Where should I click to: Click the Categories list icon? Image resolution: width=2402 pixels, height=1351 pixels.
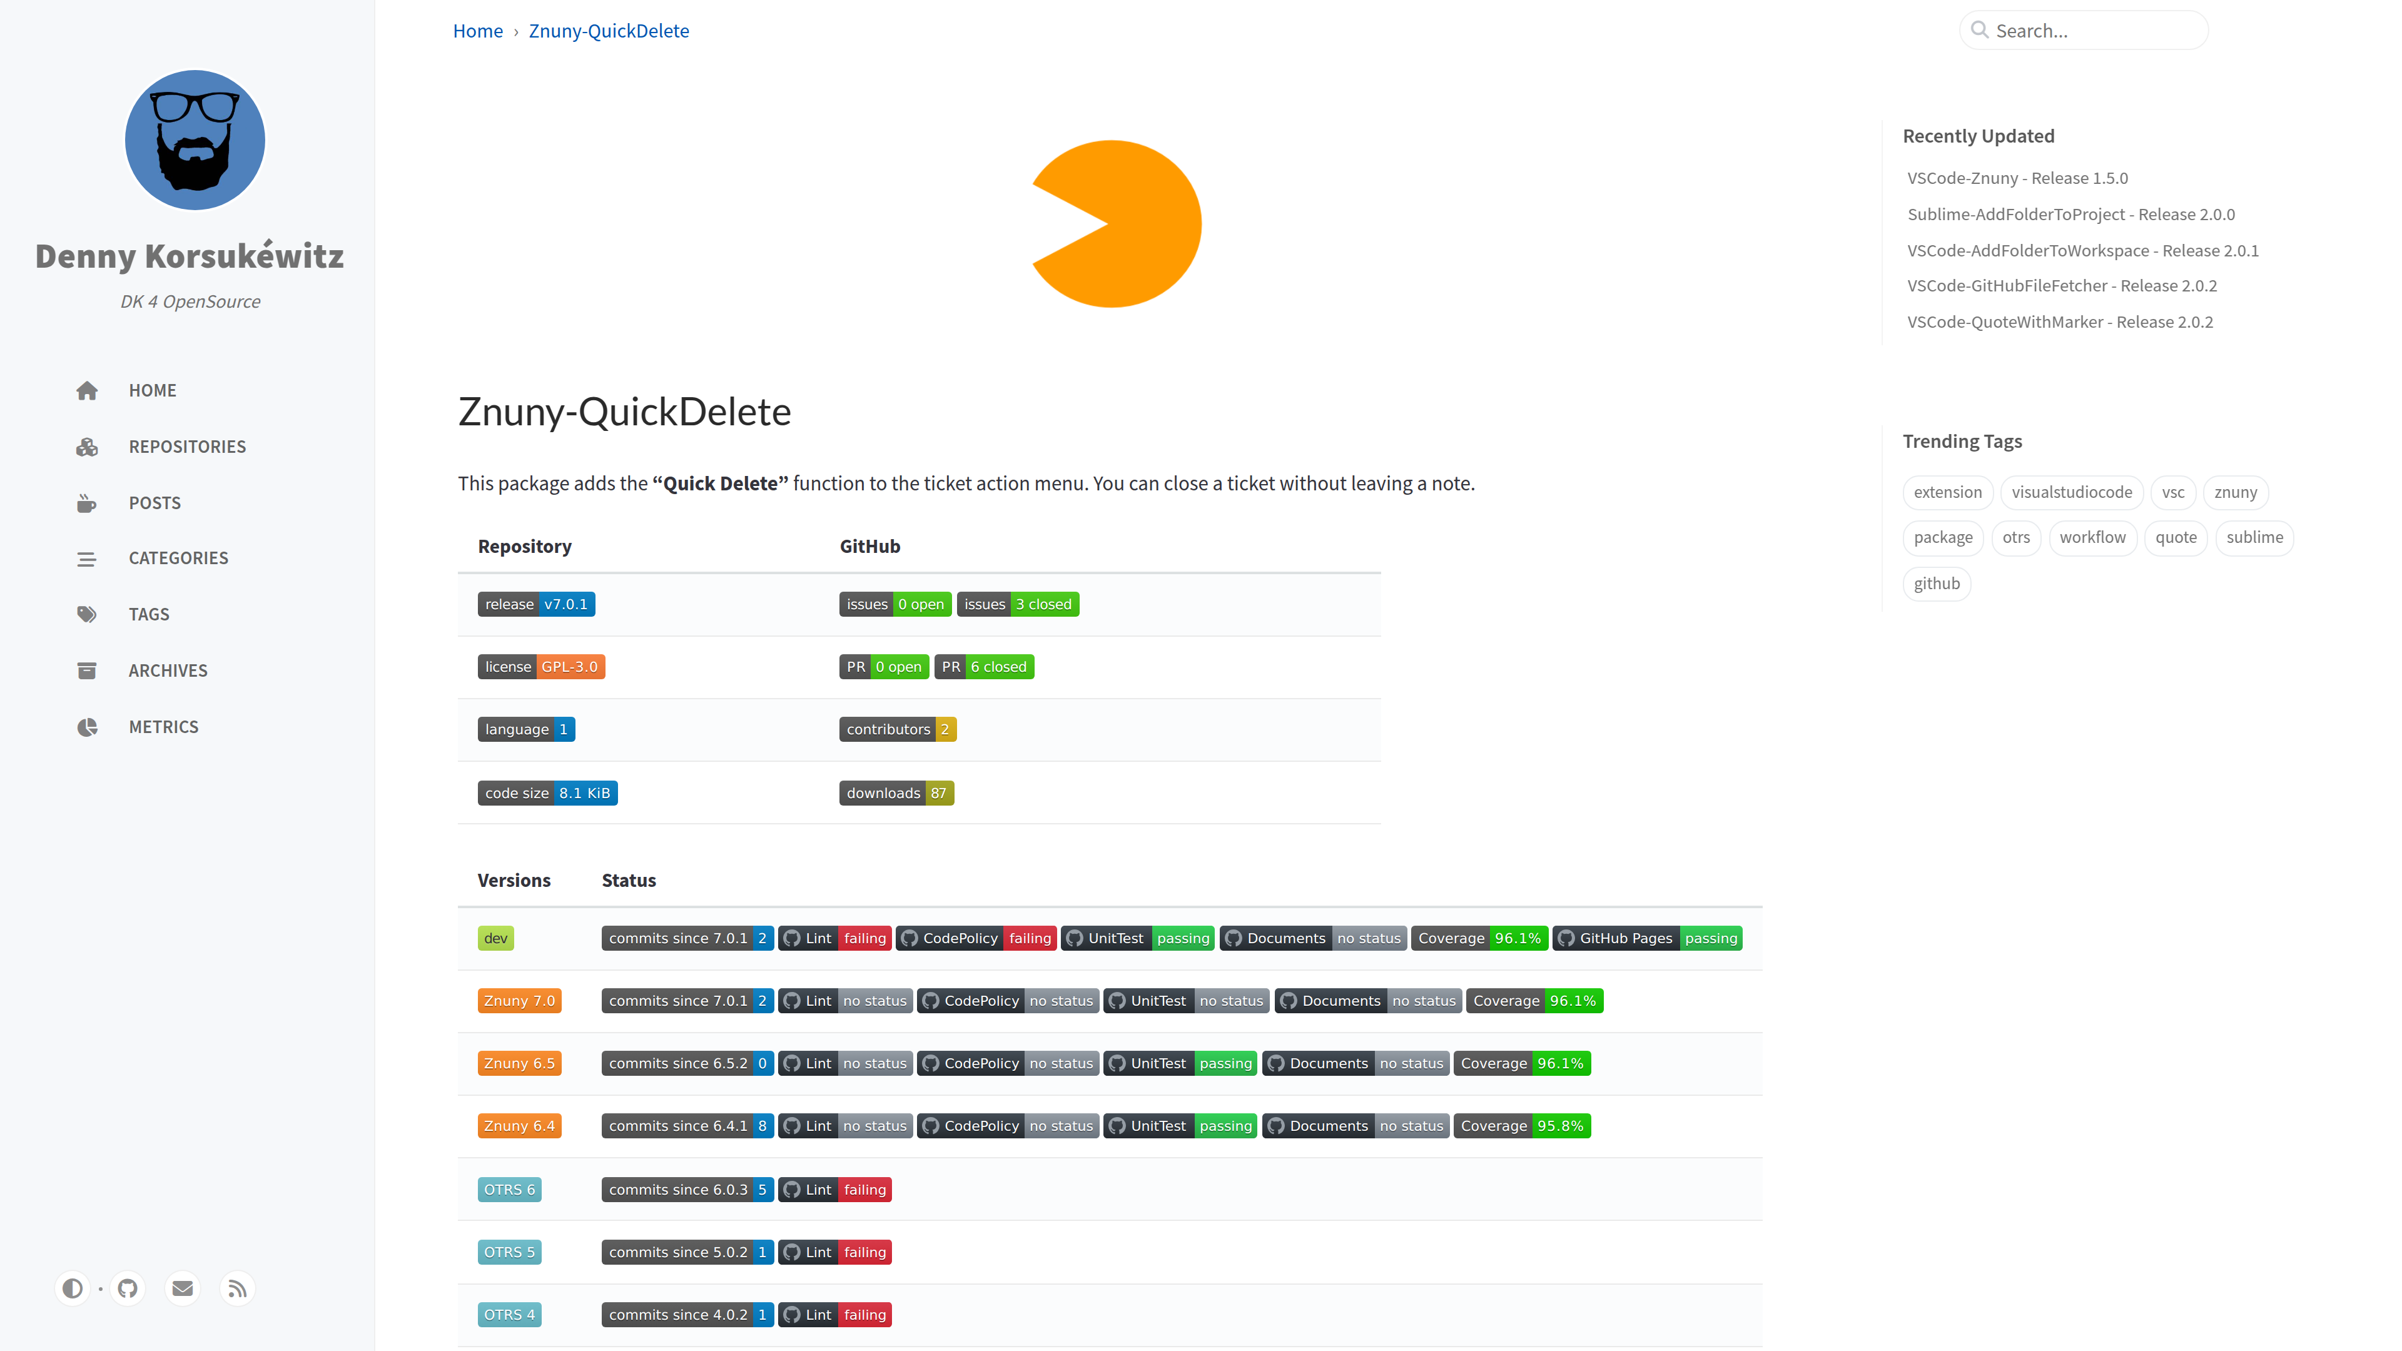click(87, 559)
